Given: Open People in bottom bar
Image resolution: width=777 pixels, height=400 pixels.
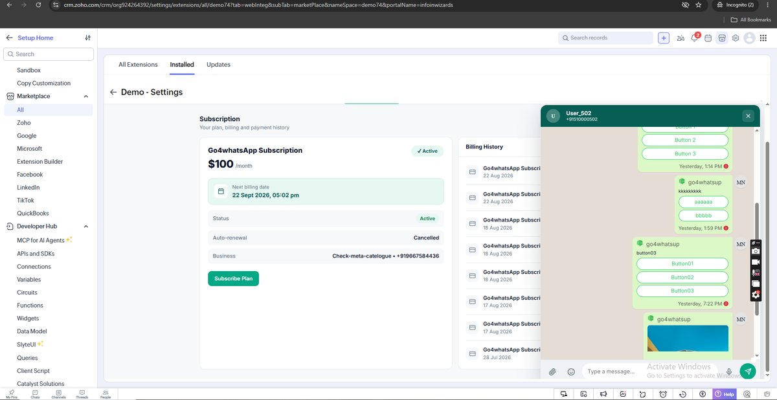Looking at the screenshot, I should pos(105,394).
